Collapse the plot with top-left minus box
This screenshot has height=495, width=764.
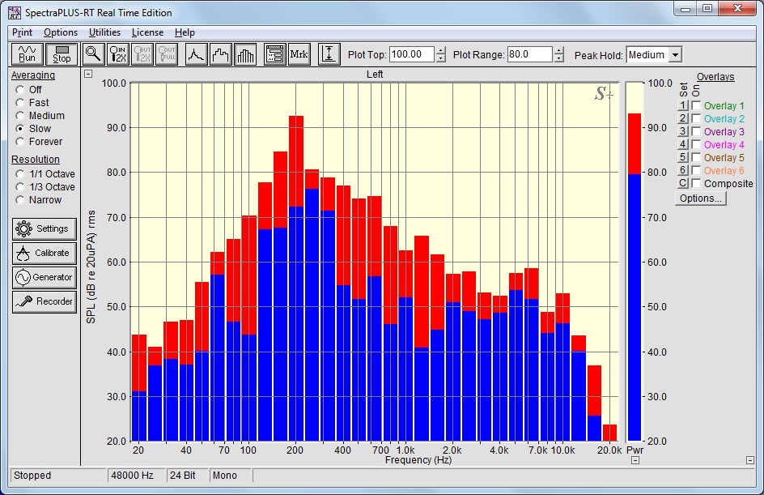click(x=88, y=74)
